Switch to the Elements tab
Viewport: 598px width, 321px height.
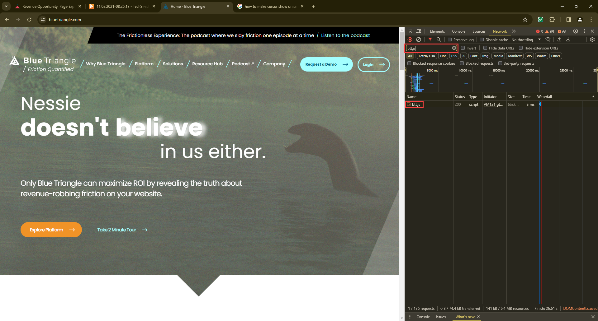point(437,31)
